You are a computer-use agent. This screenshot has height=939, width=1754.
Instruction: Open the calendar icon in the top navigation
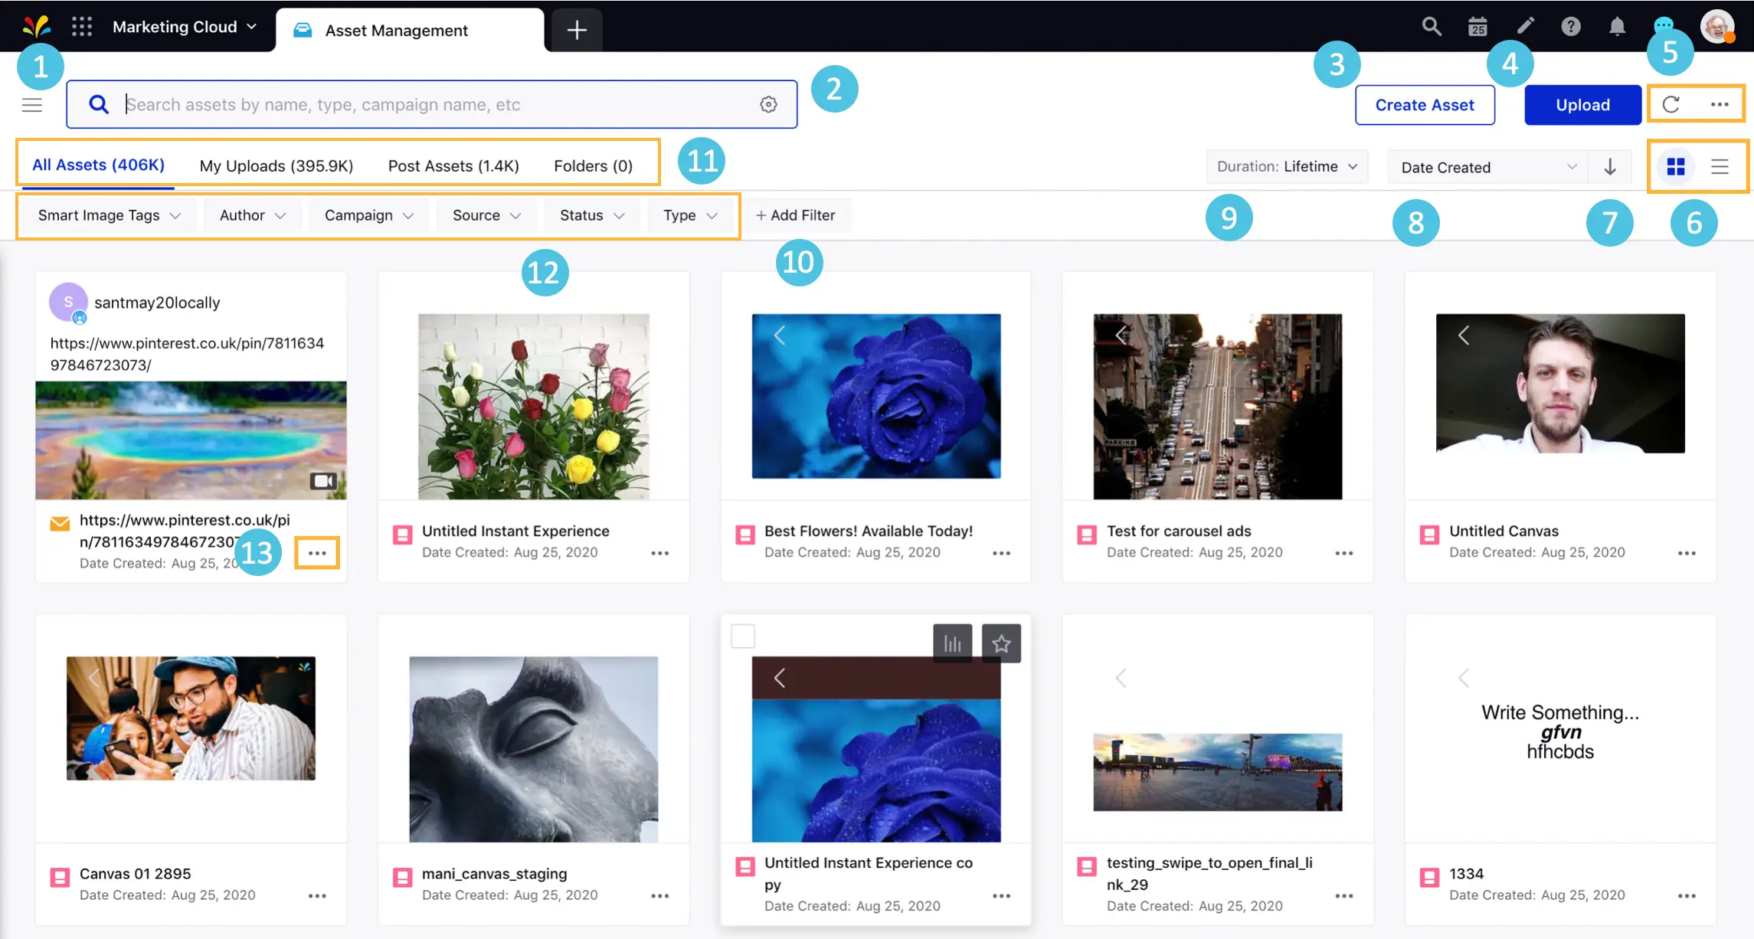pos(1477,26)
